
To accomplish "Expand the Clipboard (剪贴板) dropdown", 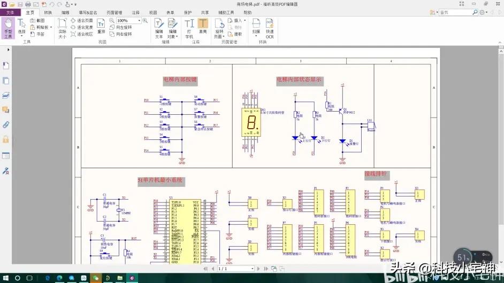I will click(x=51, y=27).
